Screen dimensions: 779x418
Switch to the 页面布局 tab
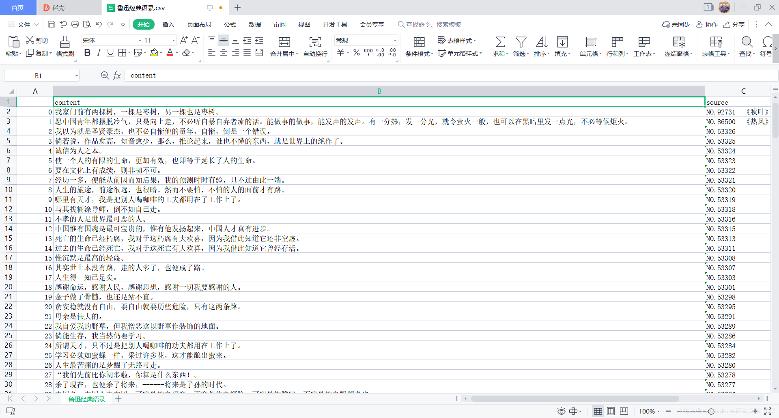[199, 24]
